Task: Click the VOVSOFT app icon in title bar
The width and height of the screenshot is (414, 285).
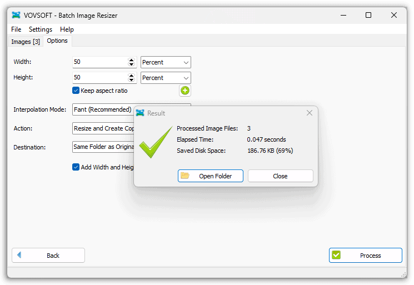Action: click(16, 16)
